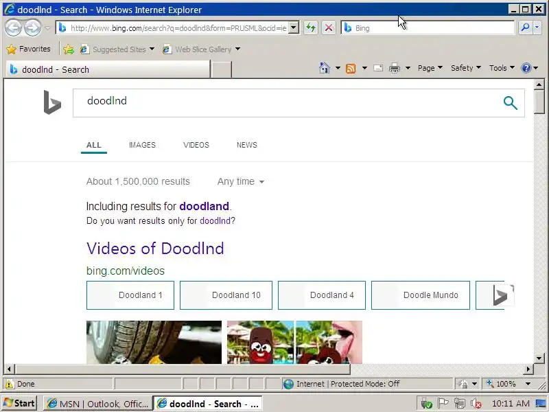The image size is (549, 412).
Task: Open the feeds dropdown arrow
Action: (364, 68)
